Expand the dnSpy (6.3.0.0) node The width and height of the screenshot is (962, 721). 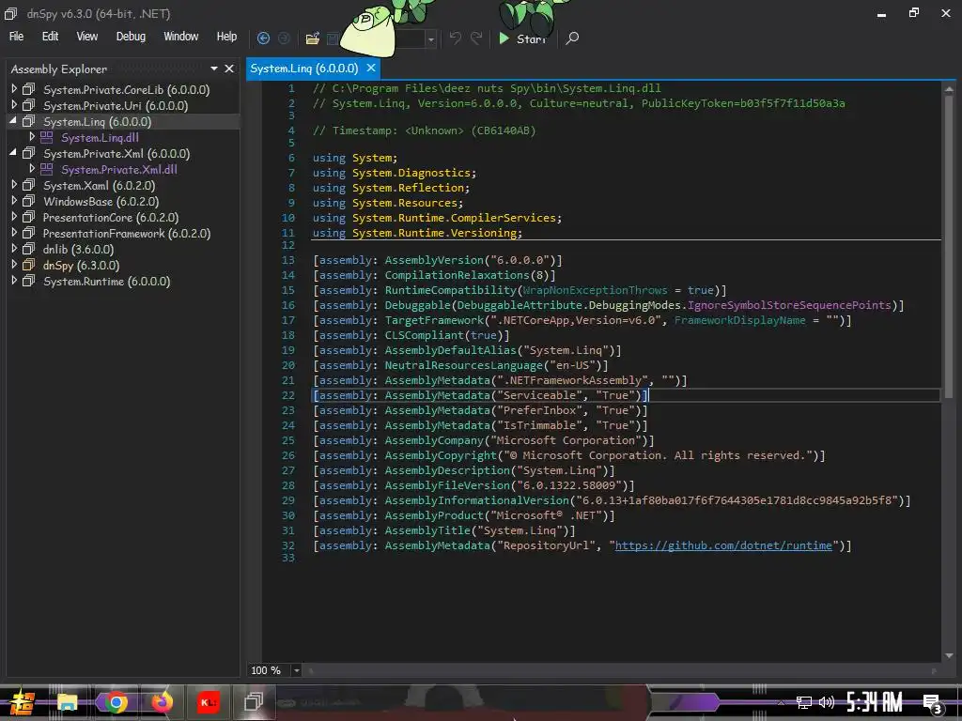(x=14, y=265)
